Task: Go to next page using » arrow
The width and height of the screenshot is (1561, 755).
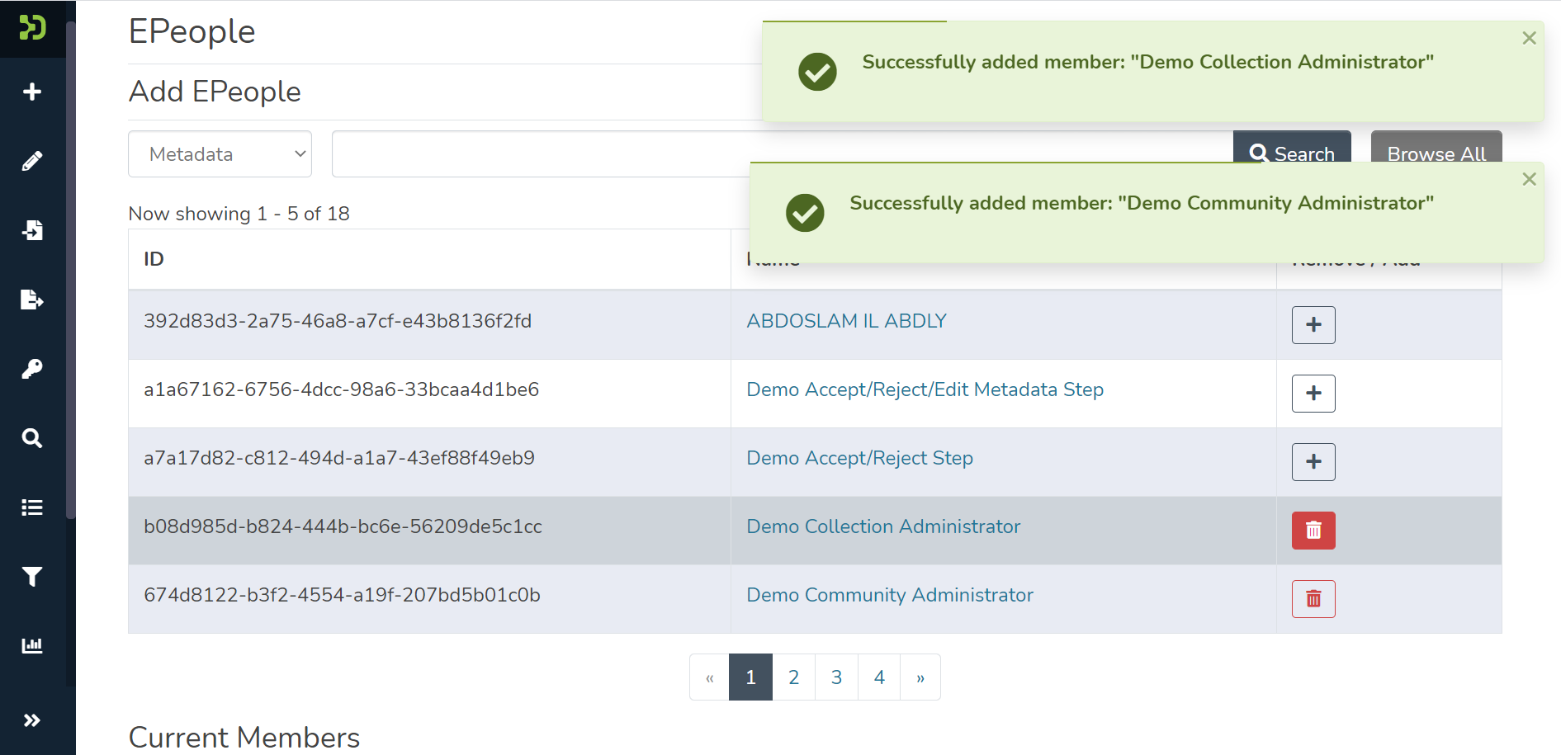Action: pyautogui.click(x=920, y=677)
